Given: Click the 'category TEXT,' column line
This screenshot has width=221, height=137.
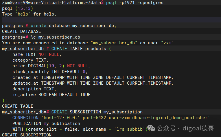Looking at the screenshot, I should [x=30, y=60].
